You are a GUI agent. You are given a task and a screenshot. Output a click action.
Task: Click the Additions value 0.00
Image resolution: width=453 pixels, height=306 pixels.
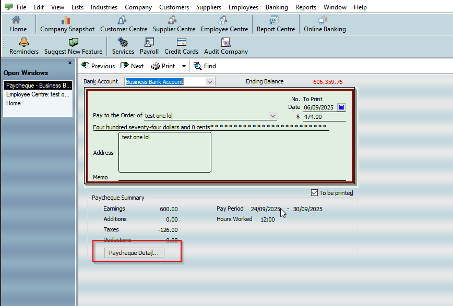pos(172,219)
